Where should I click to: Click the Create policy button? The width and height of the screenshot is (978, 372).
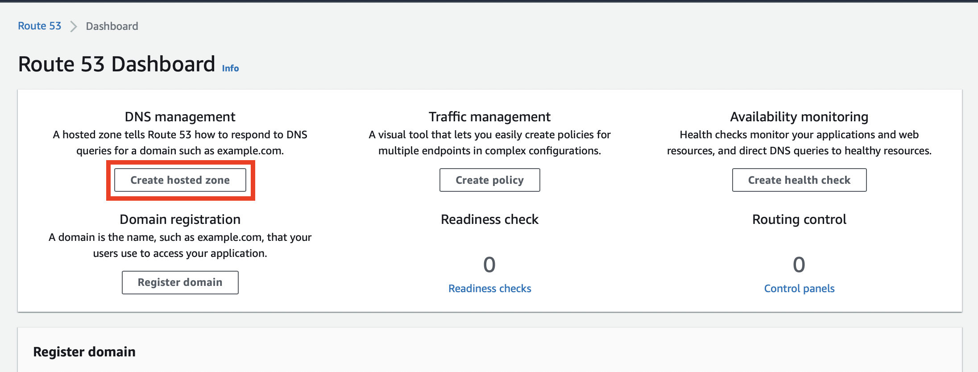pyautogui.click(x=490, y=180)
